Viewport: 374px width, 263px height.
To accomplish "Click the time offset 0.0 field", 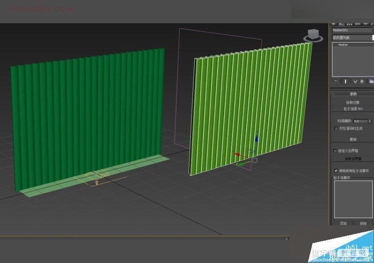I will (x=360, y=121).
